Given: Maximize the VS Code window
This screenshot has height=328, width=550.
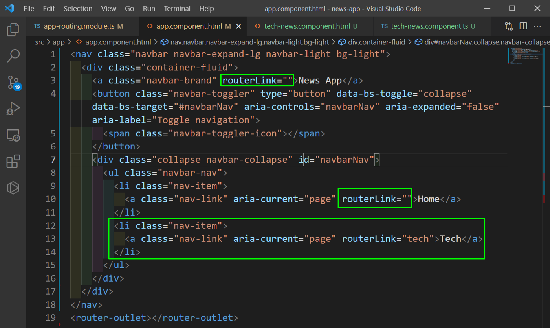Looking at the screenshot, I should coord(512,8).
